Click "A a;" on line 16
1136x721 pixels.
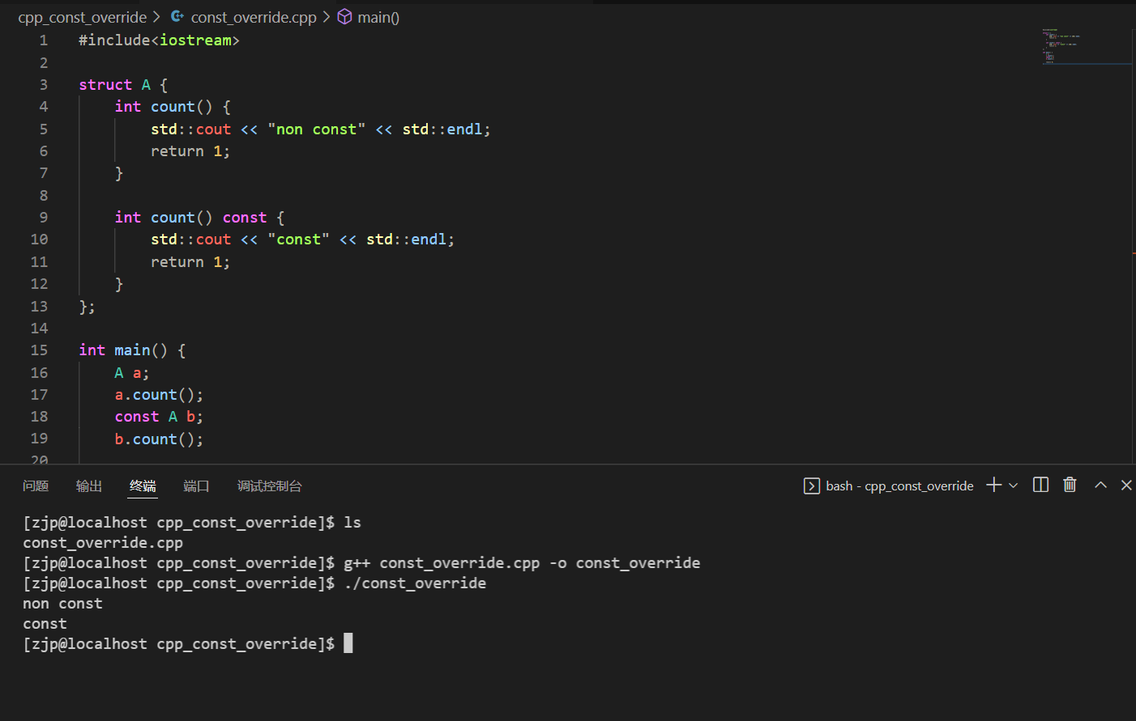[132, 373]
